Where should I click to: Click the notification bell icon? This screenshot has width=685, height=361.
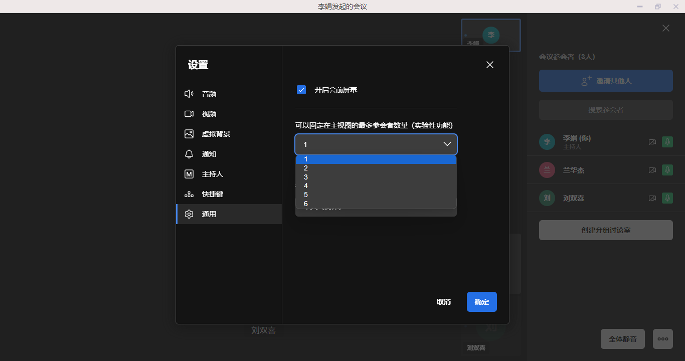coord(189,154)
